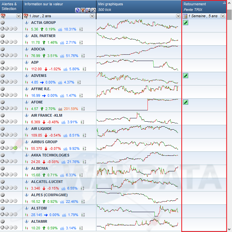Click volume bars icon for ALCATEL-LUCENT
Viewport: 232px width, 232px height.
[x=64, y=189]
